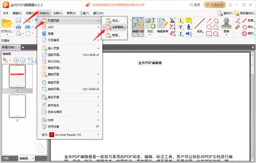Select page 1 thumbnail

(x=17, y=76)
